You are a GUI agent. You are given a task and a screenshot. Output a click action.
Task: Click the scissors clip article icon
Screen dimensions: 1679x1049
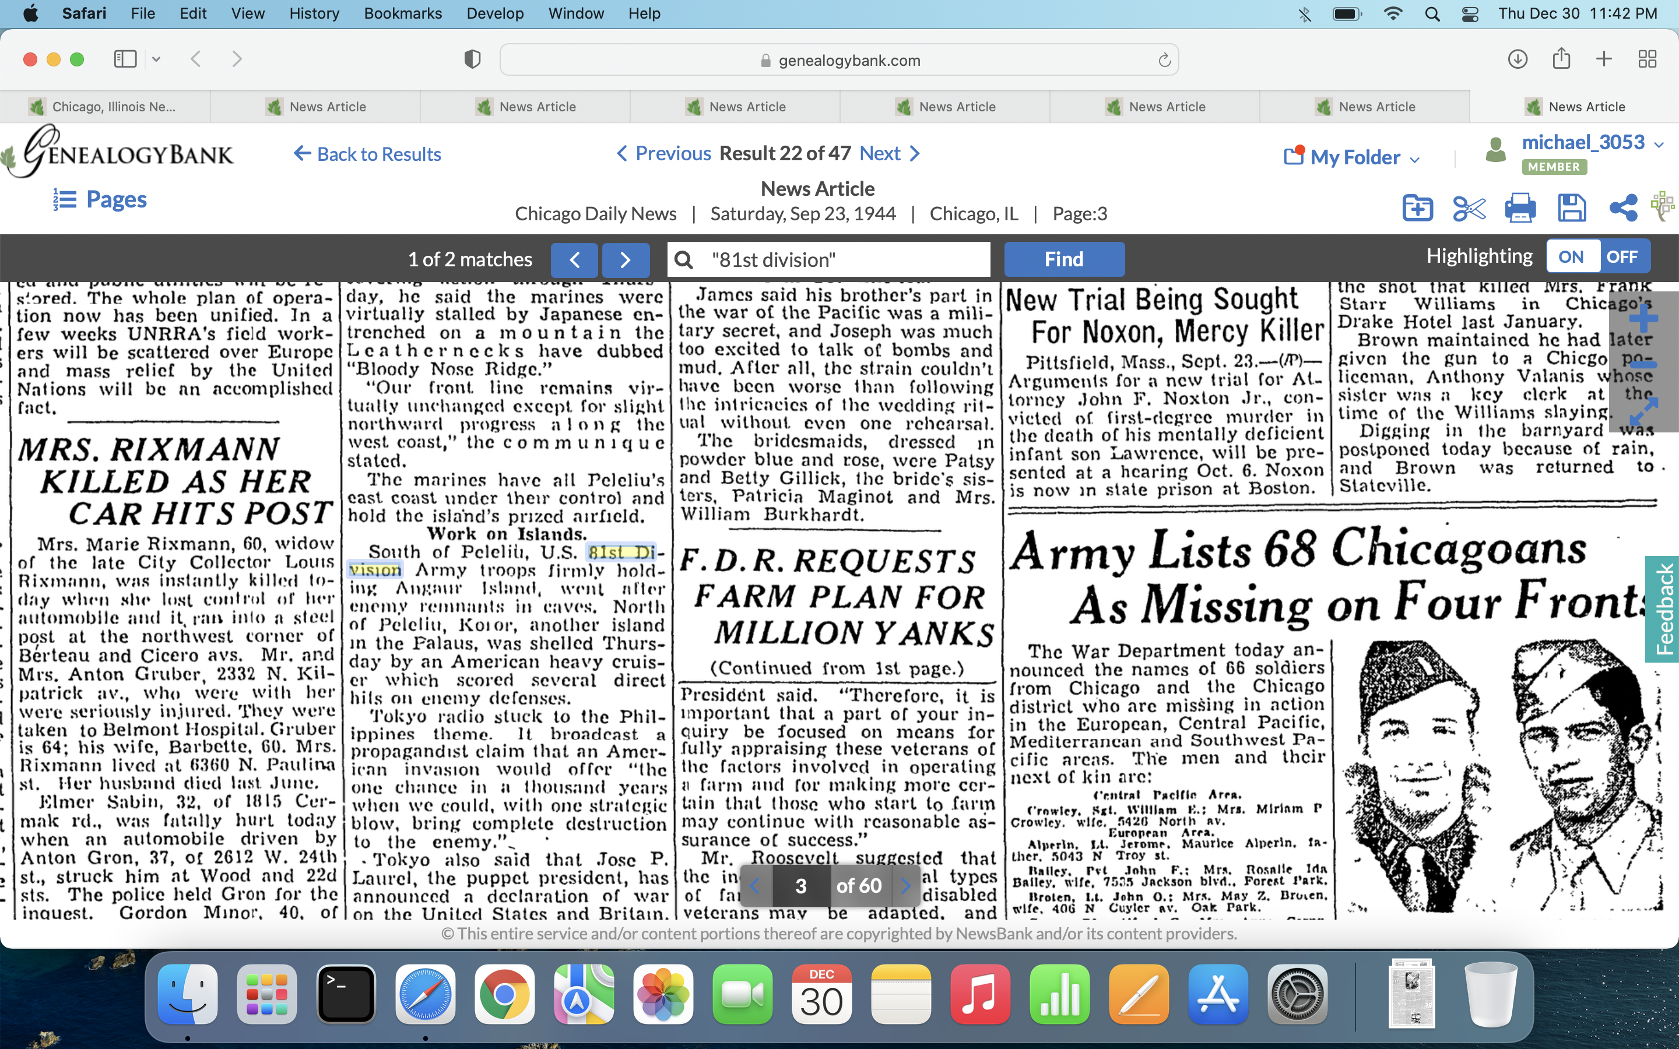(1468, 208)
